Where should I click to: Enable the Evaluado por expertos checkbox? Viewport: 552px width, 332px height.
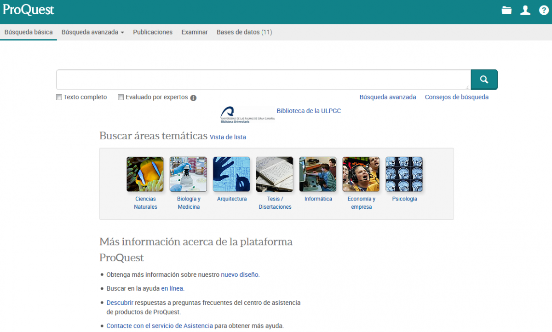121,97
